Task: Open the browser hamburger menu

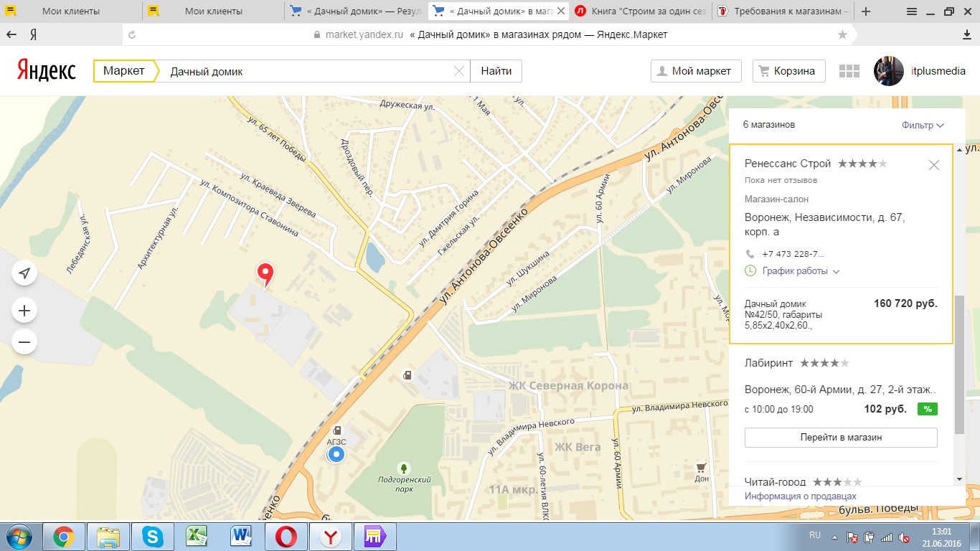Action: pyautogui.click(x=912, y=11)
